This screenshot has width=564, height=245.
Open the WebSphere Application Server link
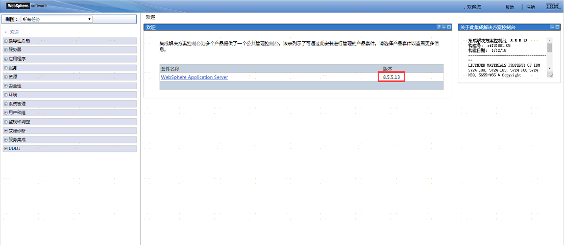pos(194,77)
